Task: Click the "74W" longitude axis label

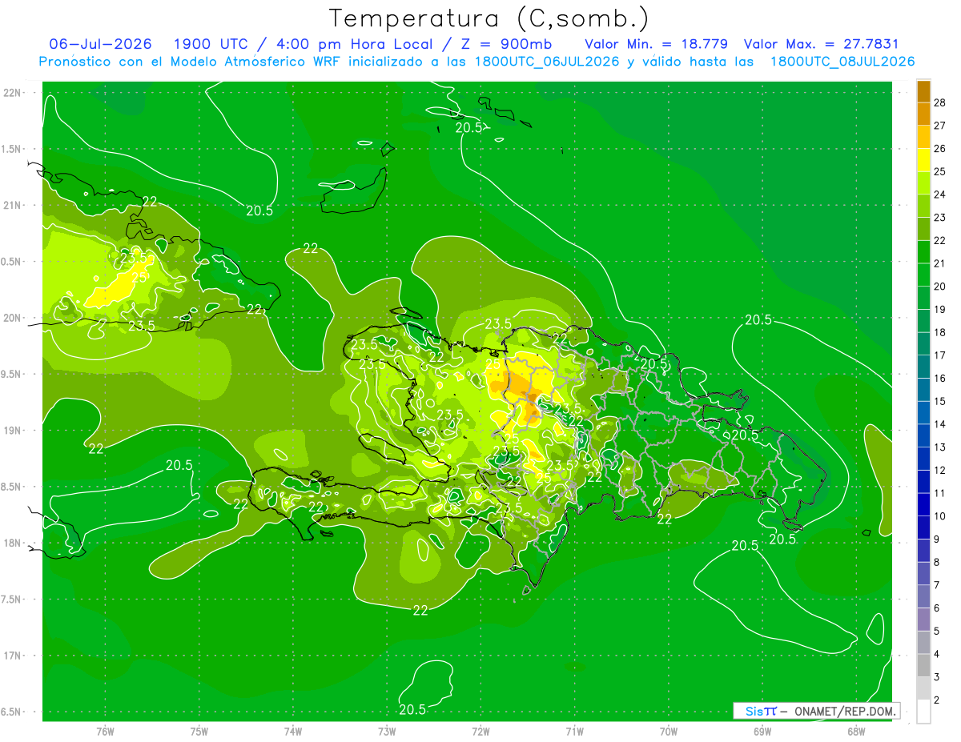Action: [x=293, y=732]
